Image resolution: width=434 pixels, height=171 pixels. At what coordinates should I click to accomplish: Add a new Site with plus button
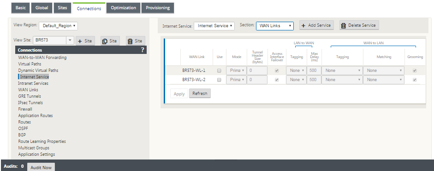pyautogui.click(x=85, y=41)
